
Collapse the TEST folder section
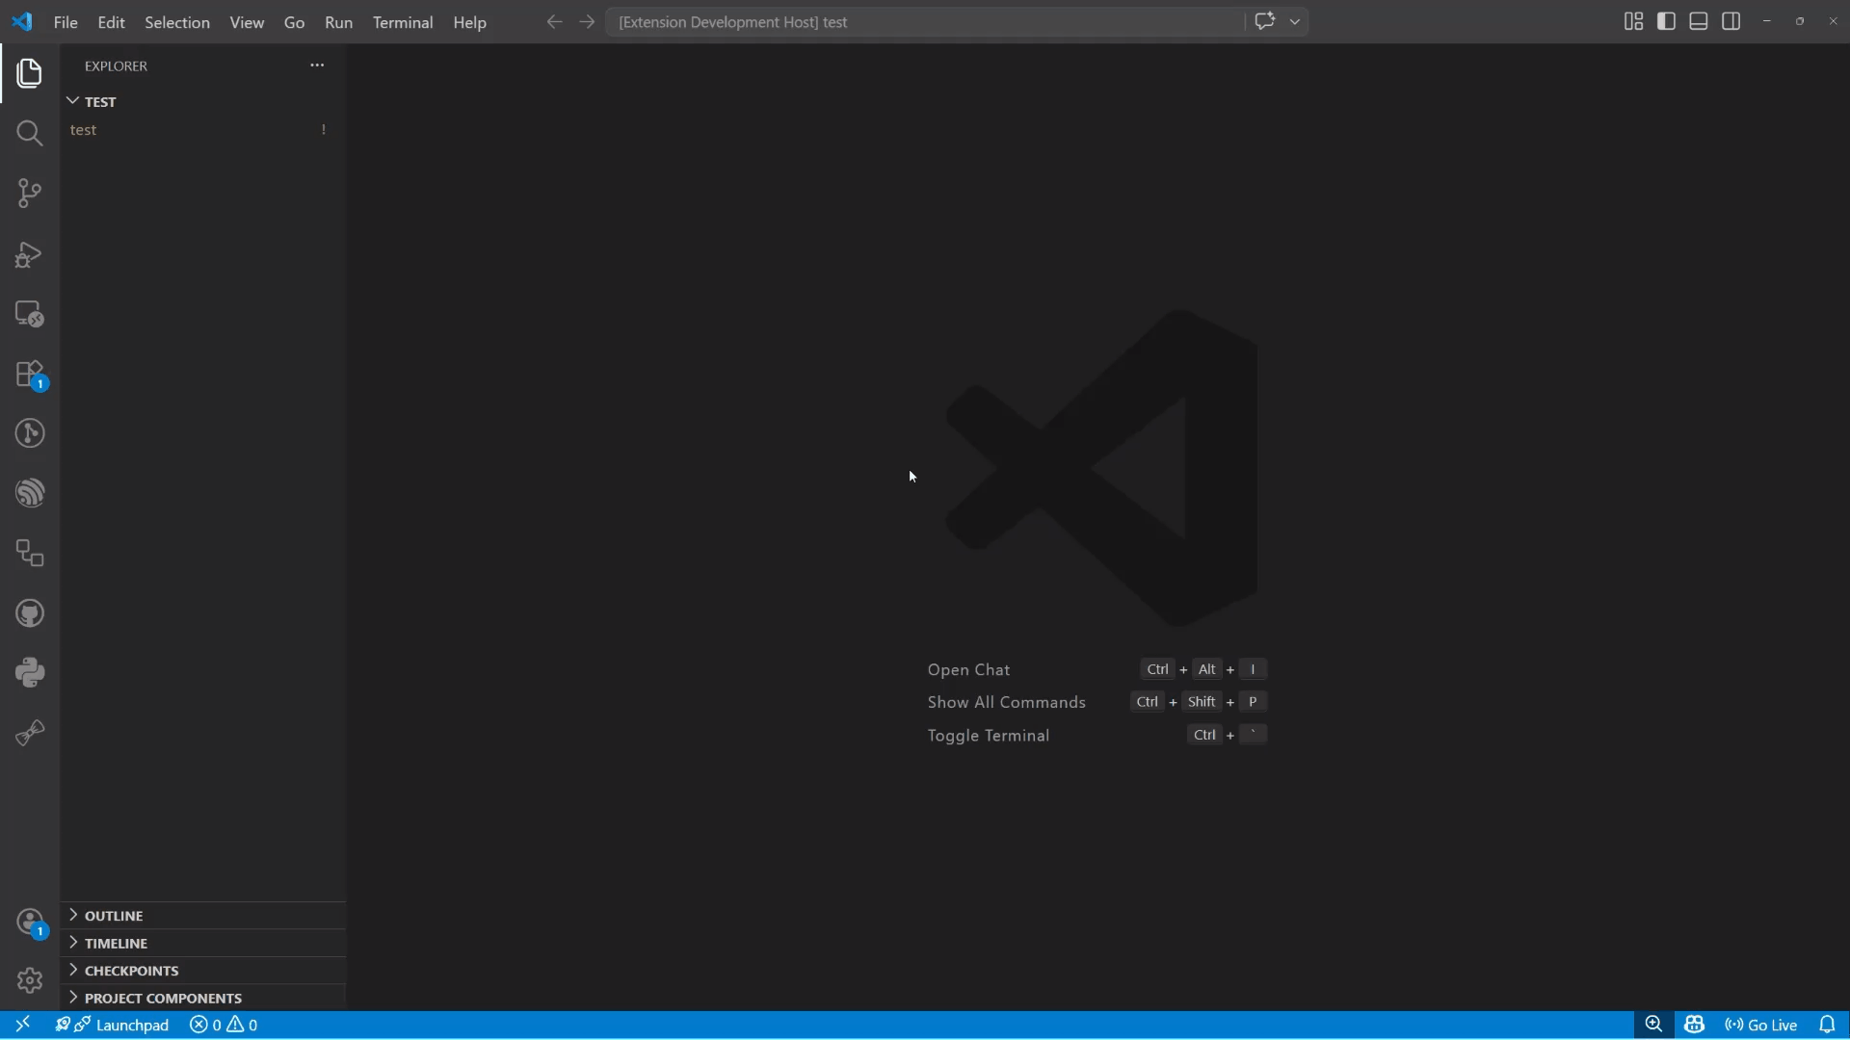tap(203, 101)
